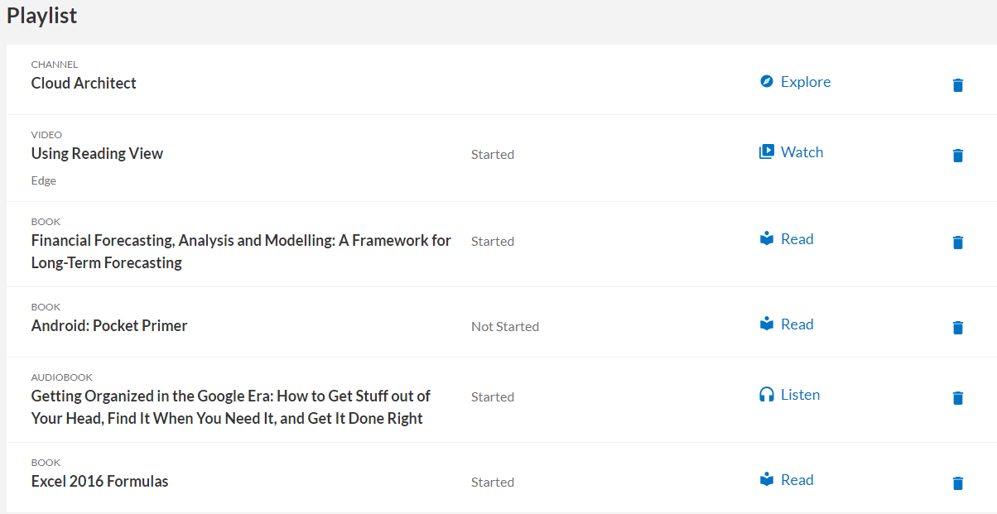Read Android: Pocket Primer
997x514 pixels.
(x=797, y=324)
